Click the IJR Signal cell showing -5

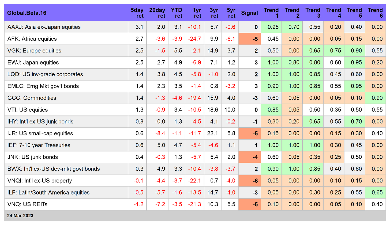pos(249,133)
